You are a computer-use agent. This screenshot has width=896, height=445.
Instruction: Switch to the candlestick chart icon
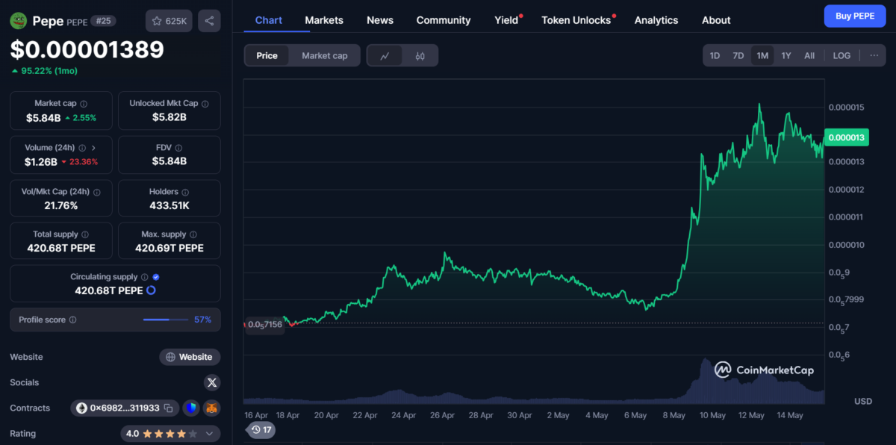pyautogui.click(x=420, y=56)
